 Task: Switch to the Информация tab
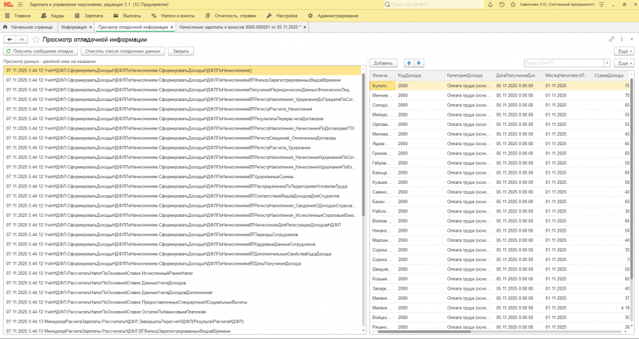click(74, 27)
